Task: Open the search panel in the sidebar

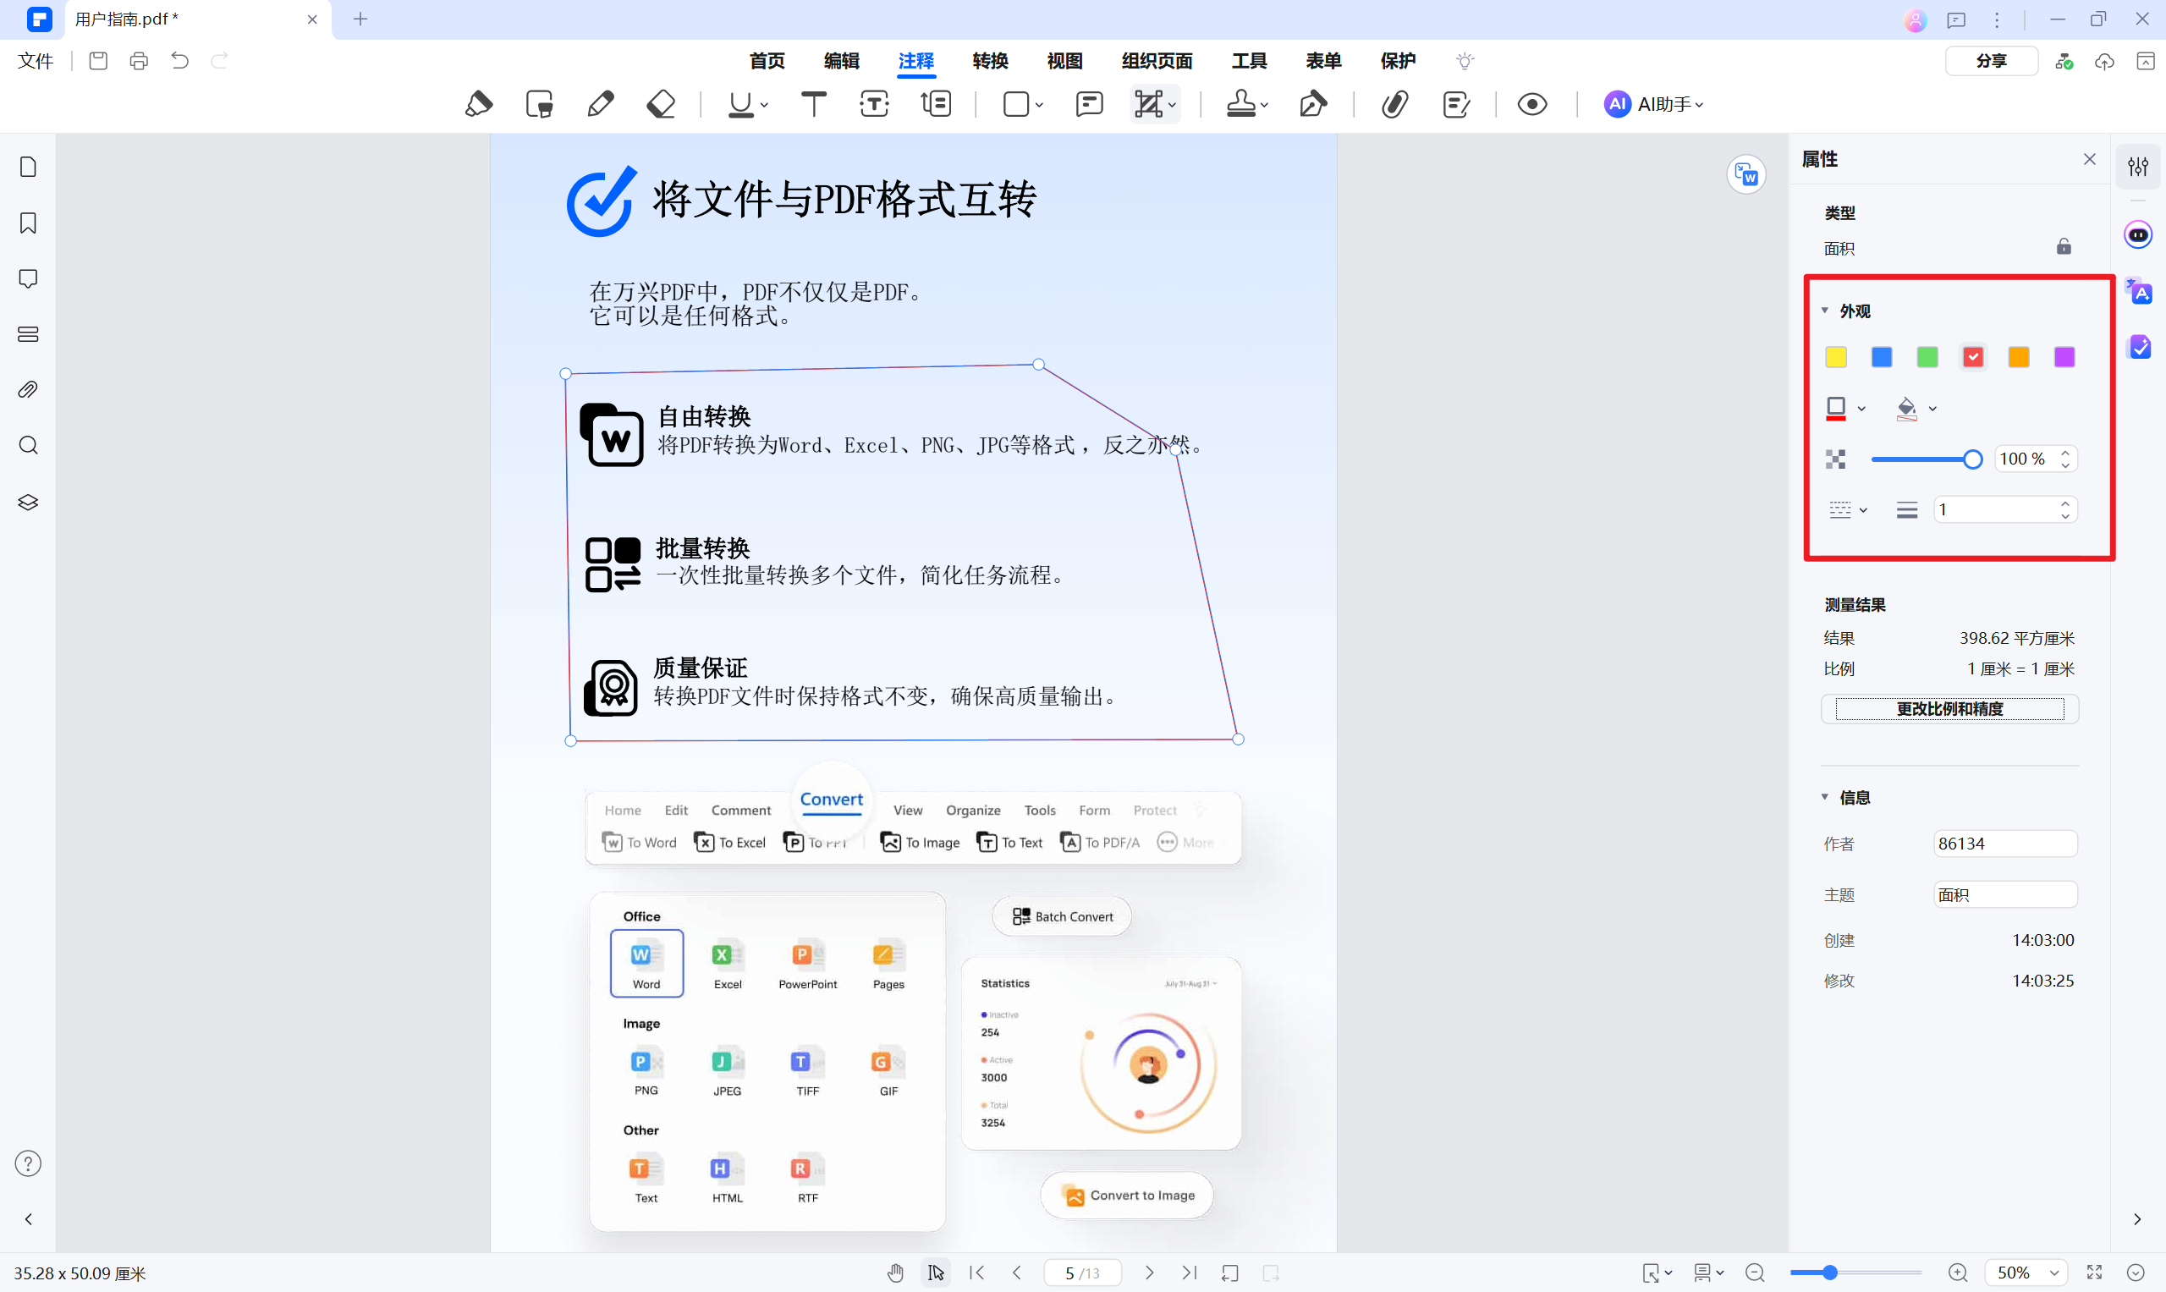Action: [28, 445]
